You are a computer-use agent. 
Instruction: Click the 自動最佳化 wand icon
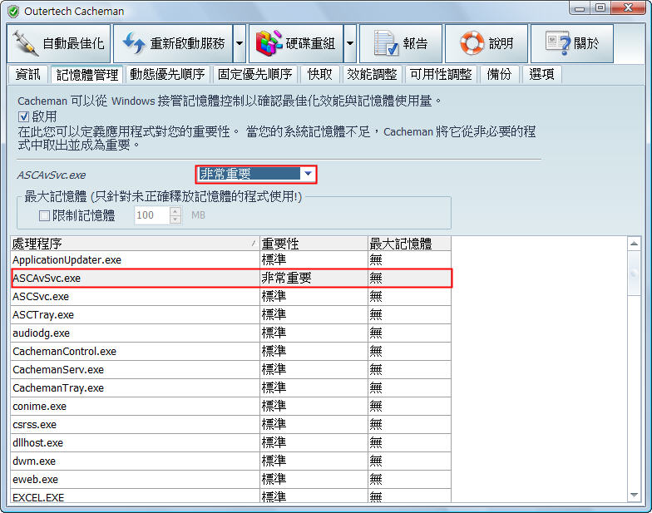25,43
